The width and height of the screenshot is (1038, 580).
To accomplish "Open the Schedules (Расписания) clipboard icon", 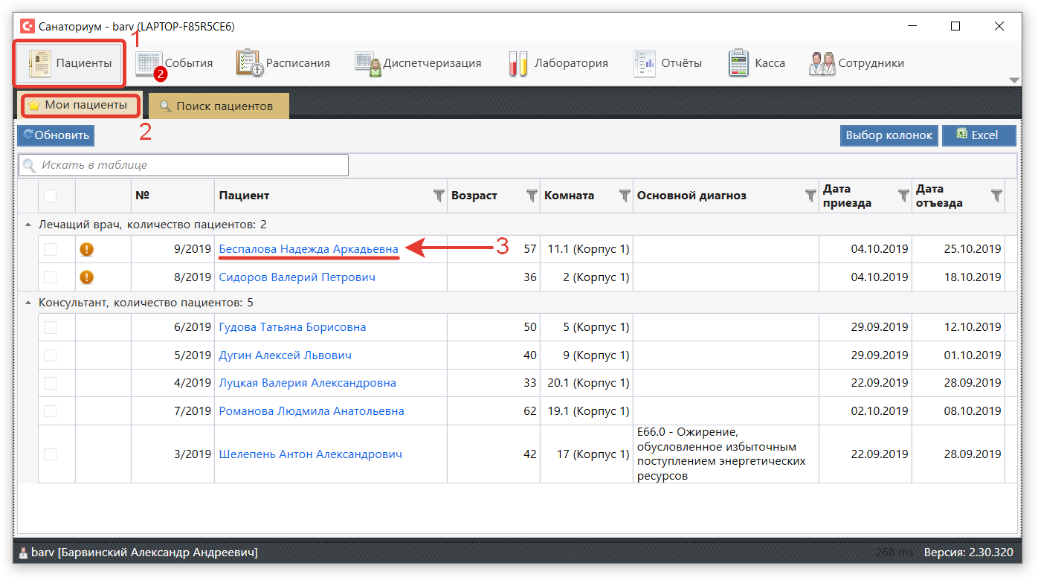I will (x=249, y=63).
